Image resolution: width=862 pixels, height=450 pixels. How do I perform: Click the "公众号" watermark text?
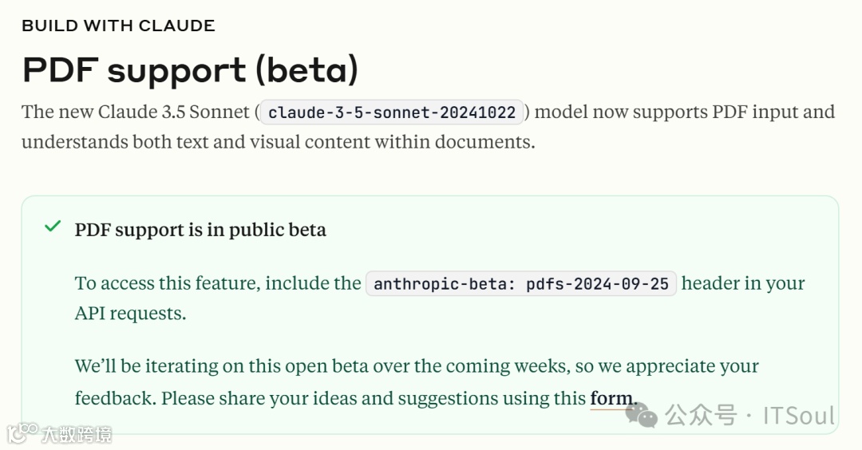pyautogui.click(x=701, y=416)
